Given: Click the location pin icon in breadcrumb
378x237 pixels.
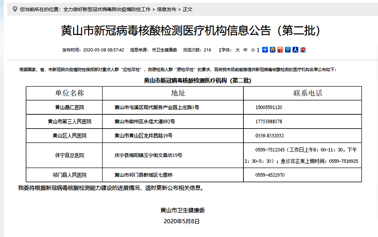Looking at the screenshot, I should [x=15, y=9].
